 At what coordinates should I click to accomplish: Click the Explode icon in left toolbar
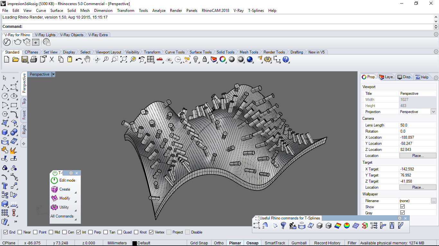(13, 150)
